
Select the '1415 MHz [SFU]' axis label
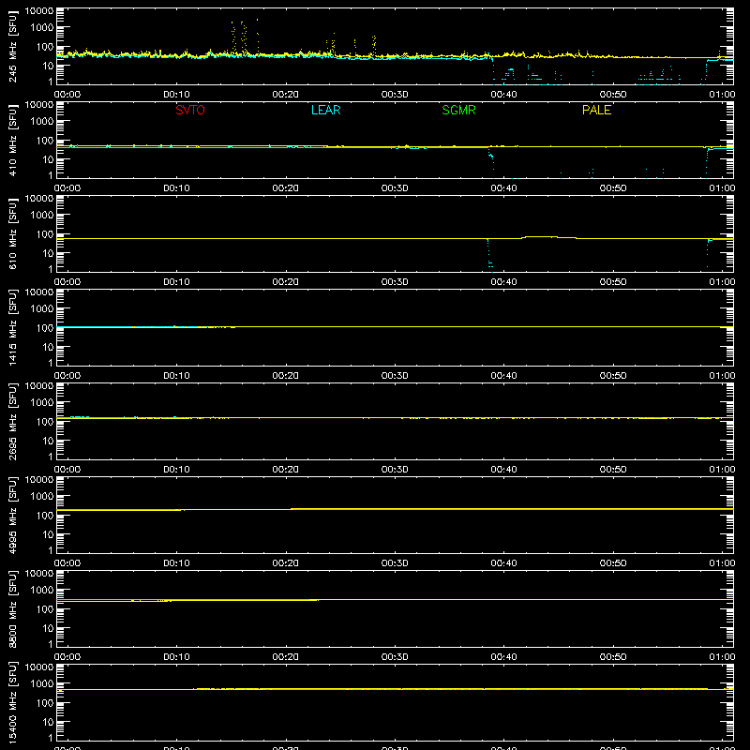(x=12, y=327)
